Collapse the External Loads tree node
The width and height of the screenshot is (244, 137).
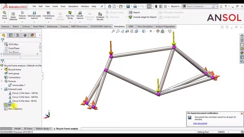pos(2,89)
